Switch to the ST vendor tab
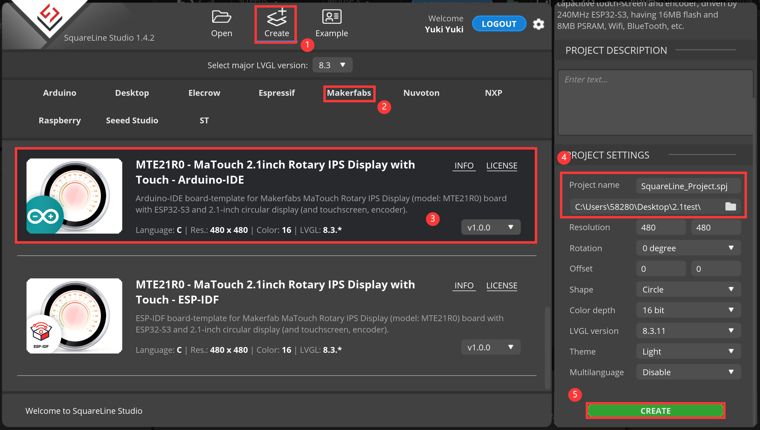This screenshot has width=760, height=430. pos(204,120)
